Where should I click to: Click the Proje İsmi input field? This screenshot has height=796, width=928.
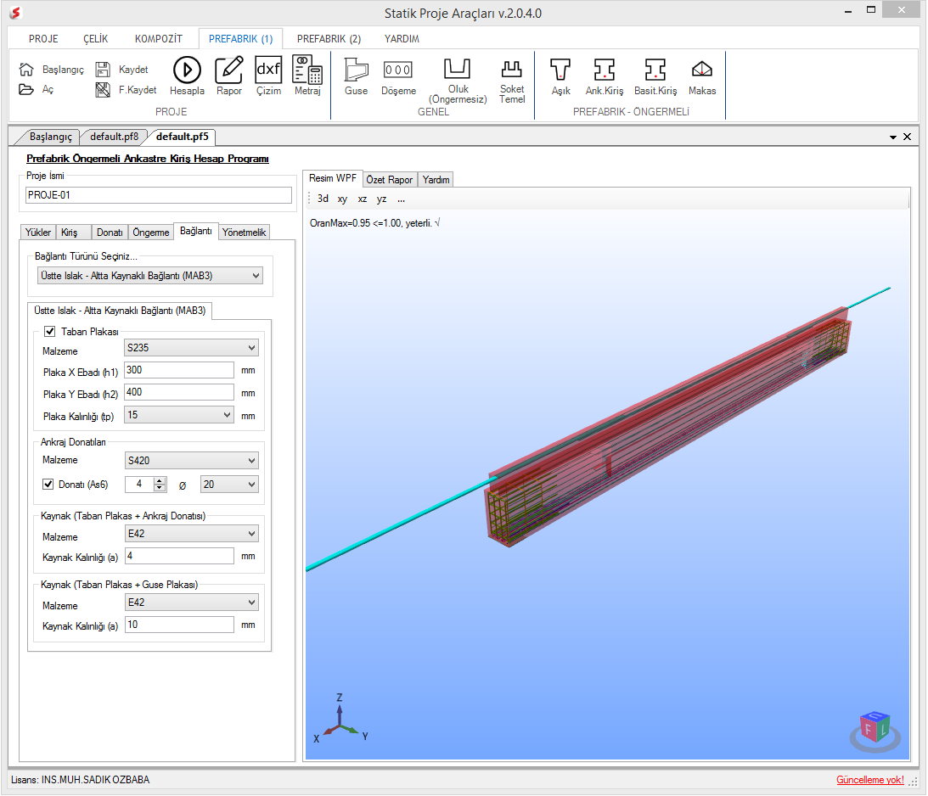tap(159, 195)
